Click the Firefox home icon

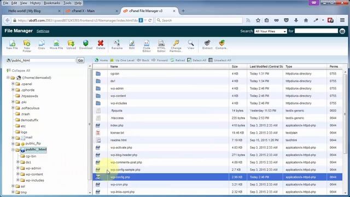[306, 20]
